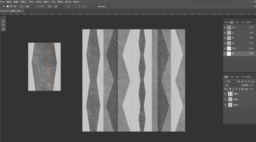256x142 pixels.
Task: Open the search icon at top right
Action: [255, 6]
